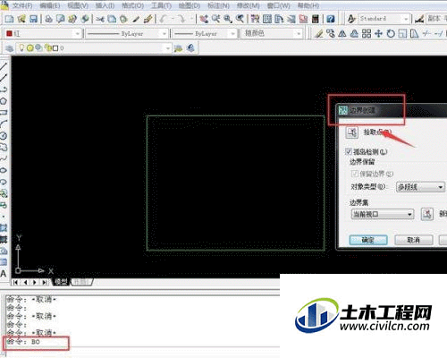Click the Cut scissors icon
The height and width of the screenshot is (358, 447).
point(100,19)
